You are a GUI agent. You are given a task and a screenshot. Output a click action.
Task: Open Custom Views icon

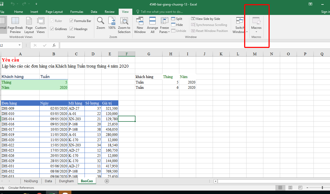tap(41, 21)
